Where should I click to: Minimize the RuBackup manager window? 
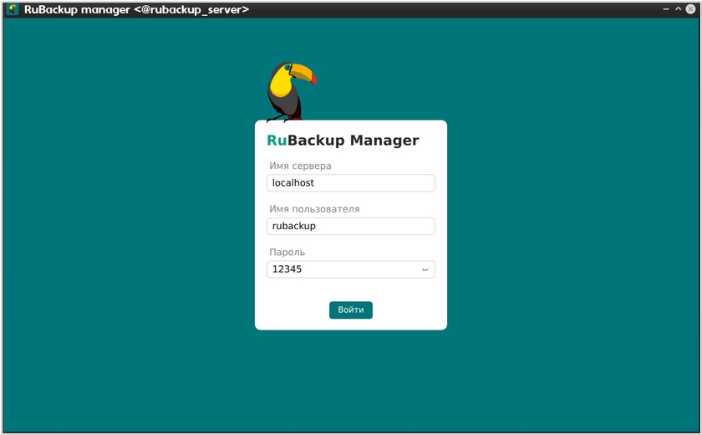coord(666,9)
